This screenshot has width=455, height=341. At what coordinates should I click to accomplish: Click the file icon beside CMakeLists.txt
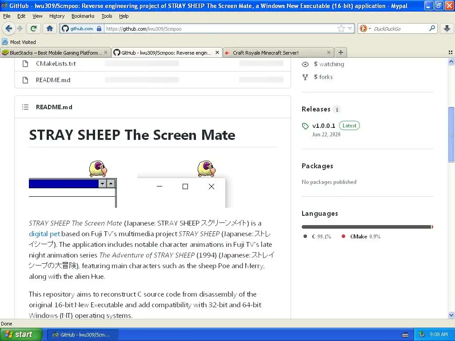coord(25,63)
